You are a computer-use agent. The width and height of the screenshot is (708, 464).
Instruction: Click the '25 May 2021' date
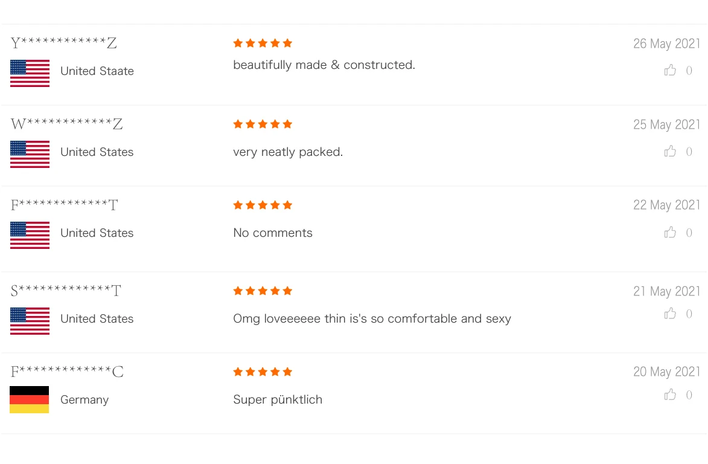666,124
